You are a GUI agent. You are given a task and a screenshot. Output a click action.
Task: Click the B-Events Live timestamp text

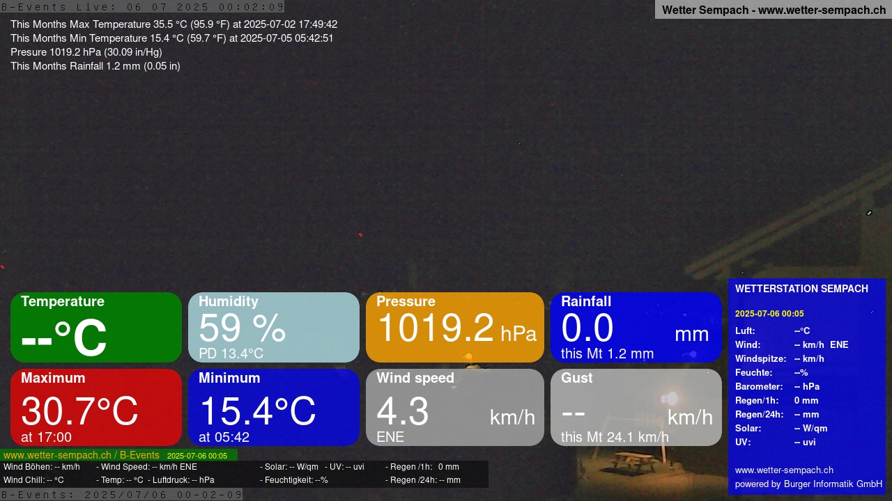click(x=142, y=7)
